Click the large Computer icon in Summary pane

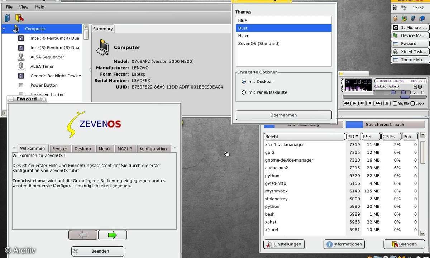click(102, 47)
